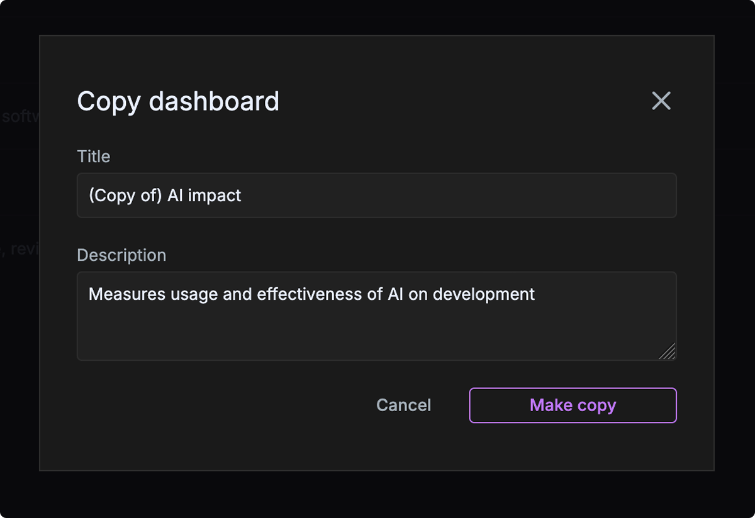Click the close icon in the dialog corner

click(661, 101)
